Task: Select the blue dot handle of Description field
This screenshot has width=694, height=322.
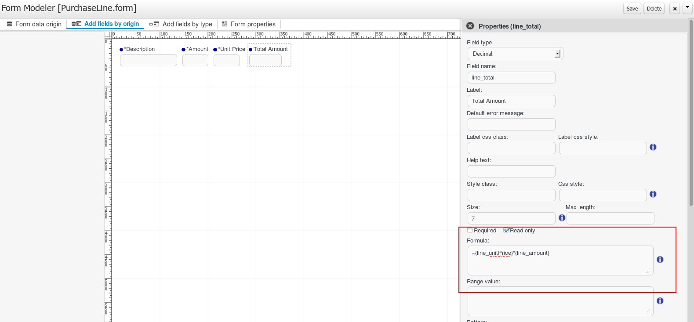Action: coord(121,50)
